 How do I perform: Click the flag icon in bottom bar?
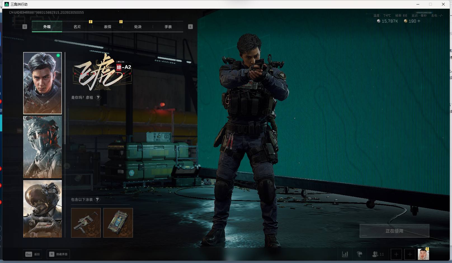click(360, 254)
